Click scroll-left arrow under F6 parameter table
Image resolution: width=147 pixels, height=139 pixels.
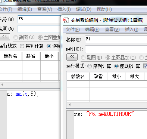tap(2, 85)
